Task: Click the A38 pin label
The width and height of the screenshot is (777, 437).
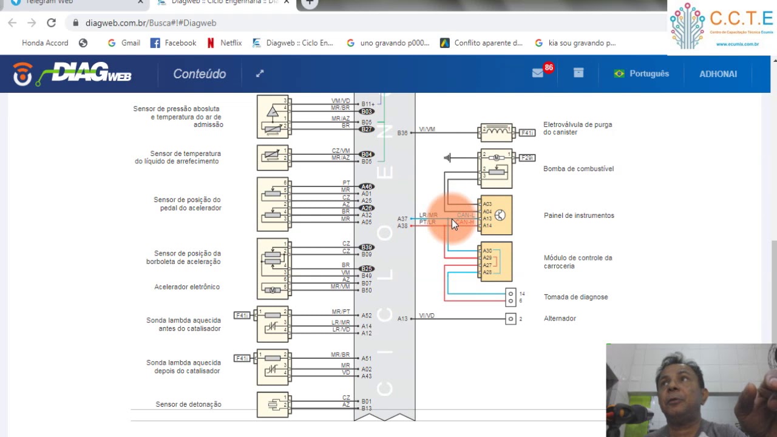Action: pos(402,226)
